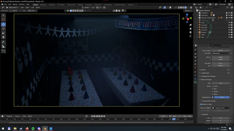Exclude PaperPals collection from view layer

click(x=227, y=15)
